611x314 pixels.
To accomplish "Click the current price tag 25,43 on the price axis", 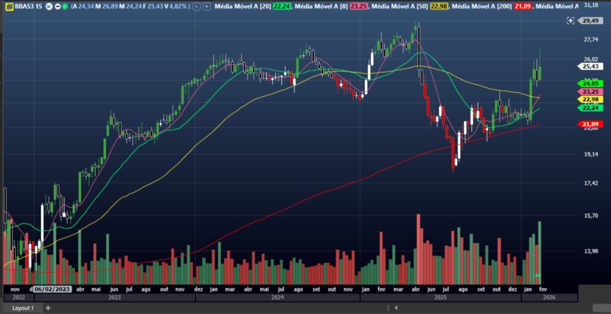I will pos(590,67).
